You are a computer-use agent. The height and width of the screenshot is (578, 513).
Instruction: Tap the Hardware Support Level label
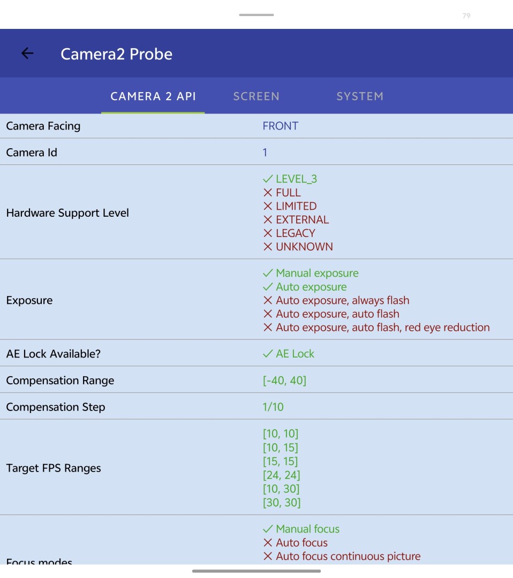tap(67, 213)
